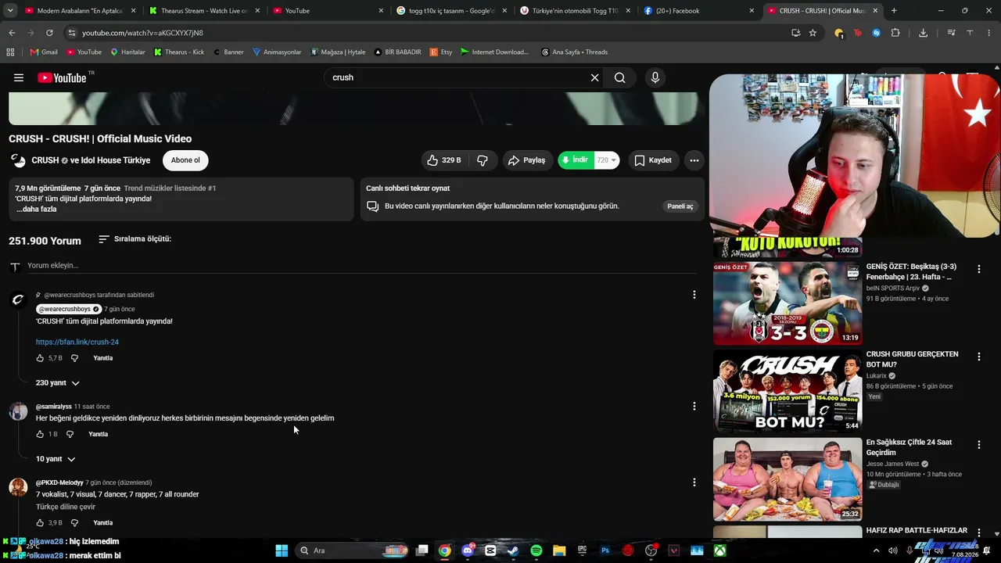
Task: Open the live chat replay with Paneli aç
Action: click(x=680, y=206)
